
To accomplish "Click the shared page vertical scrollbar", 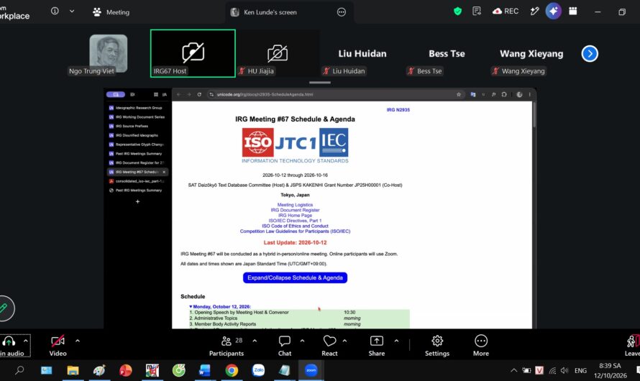I will [534, 115].
